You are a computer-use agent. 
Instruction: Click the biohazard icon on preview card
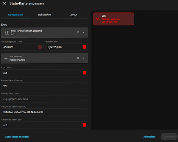click(97, 19)
